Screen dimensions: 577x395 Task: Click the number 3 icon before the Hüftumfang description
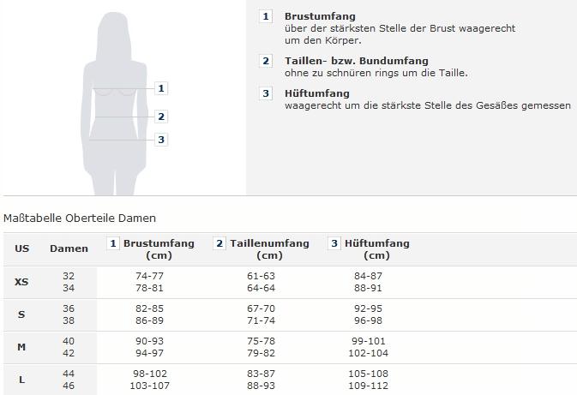266,93
